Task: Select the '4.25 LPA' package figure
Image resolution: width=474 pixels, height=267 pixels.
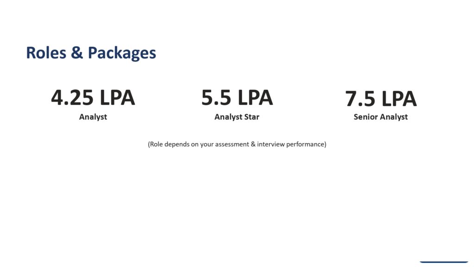Action: tap(93, 98)
